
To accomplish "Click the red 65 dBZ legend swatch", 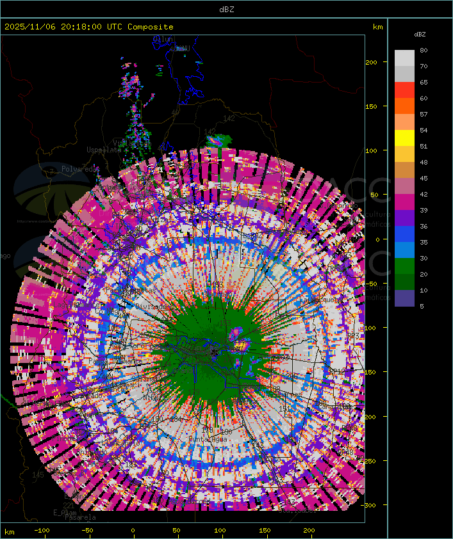I will (x=404, y=90).
